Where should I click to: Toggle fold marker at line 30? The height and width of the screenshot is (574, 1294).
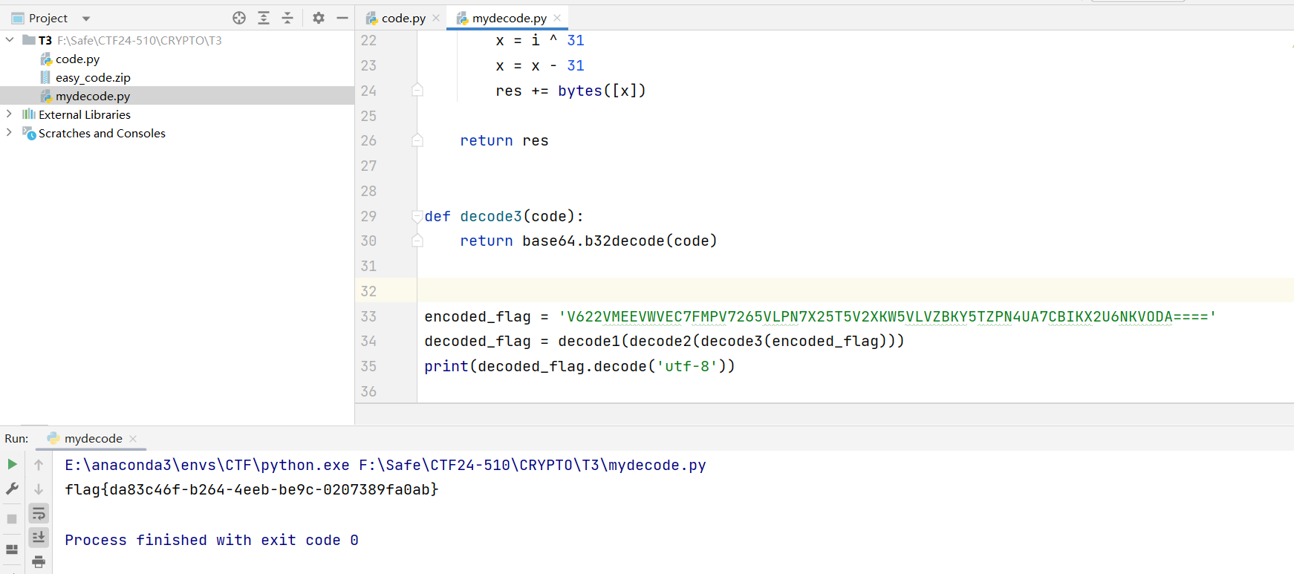coord(417,241)
